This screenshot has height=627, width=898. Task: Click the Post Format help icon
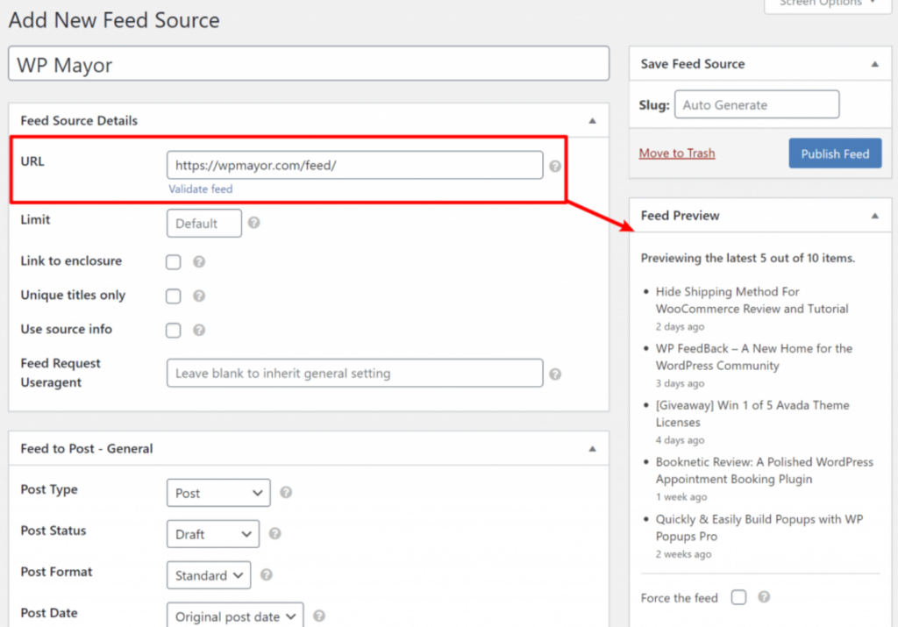point(267,575)
